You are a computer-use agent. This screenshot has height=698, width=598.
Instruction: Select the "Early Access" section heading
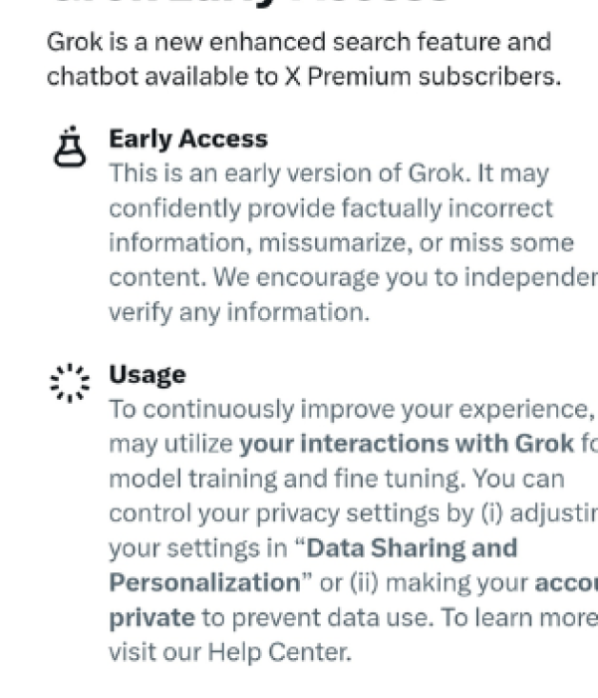(188, 140)
